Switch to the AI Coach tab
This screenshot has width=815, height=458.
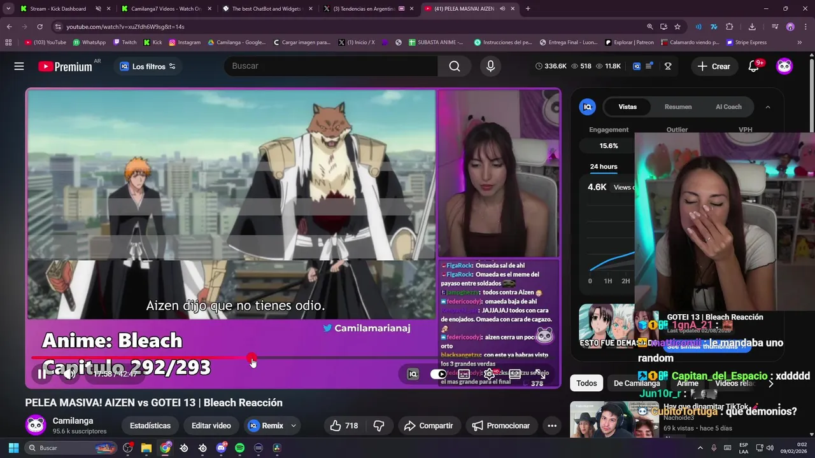click(x=728, y=107)
